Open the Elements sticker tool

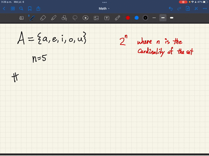click(85, 18)
